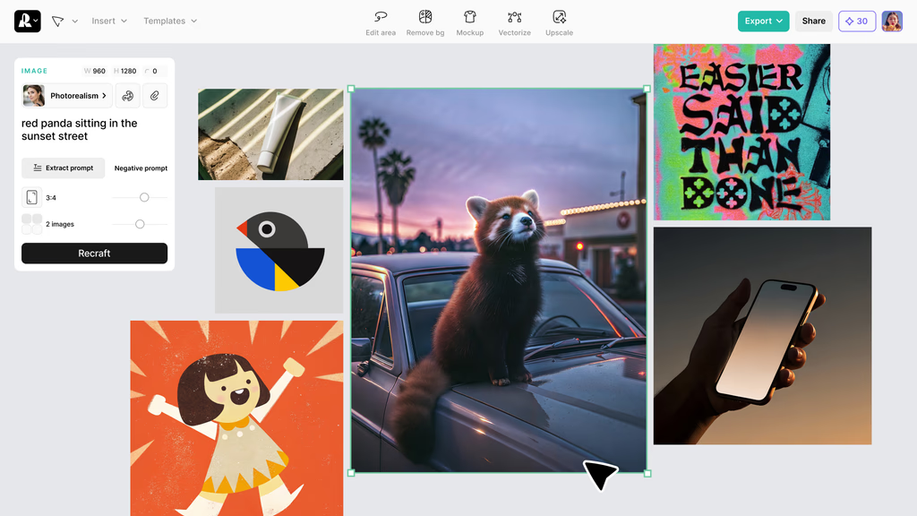
Task: Select the hand holding phone image
Action: pos(762,336)
